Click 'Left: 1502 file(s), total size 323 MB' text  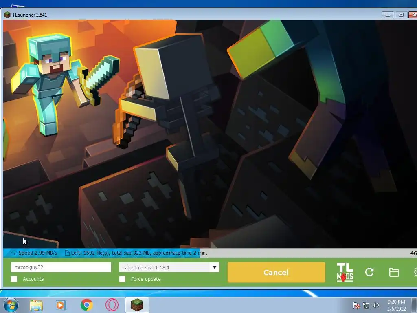point(110,253)
